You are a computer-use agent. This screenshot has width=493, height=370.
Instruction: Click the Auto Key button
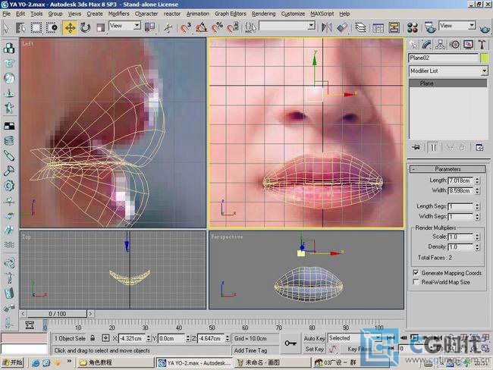point(314,338)
